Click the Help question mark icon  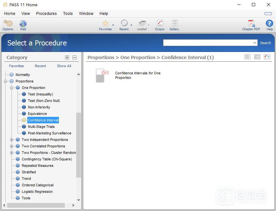[x=269, y=24]
